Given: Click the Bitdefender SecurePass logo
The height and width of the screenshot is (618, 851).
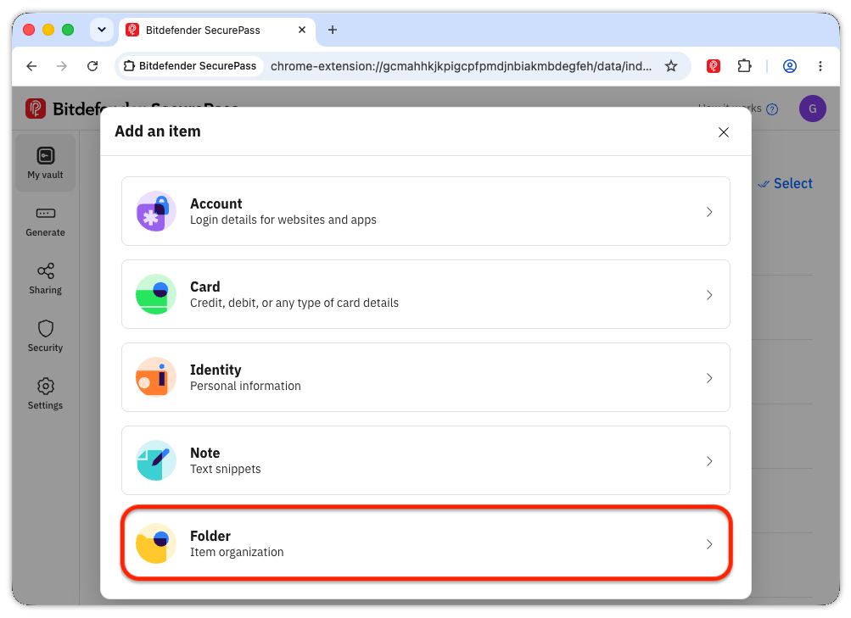Looking at the screenshot, I should (36, 109).
